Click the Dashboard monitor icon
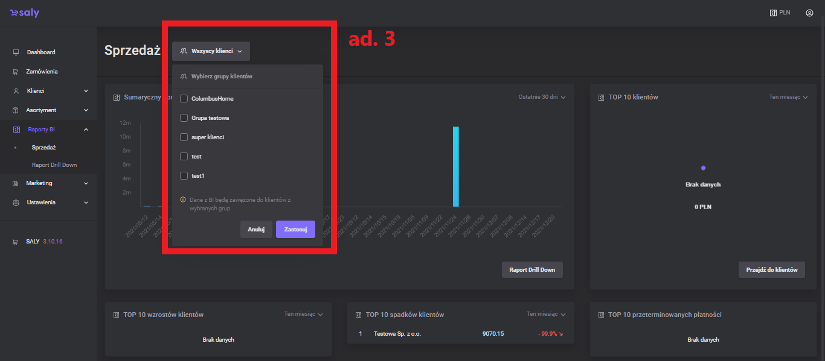 click(16, 52)
